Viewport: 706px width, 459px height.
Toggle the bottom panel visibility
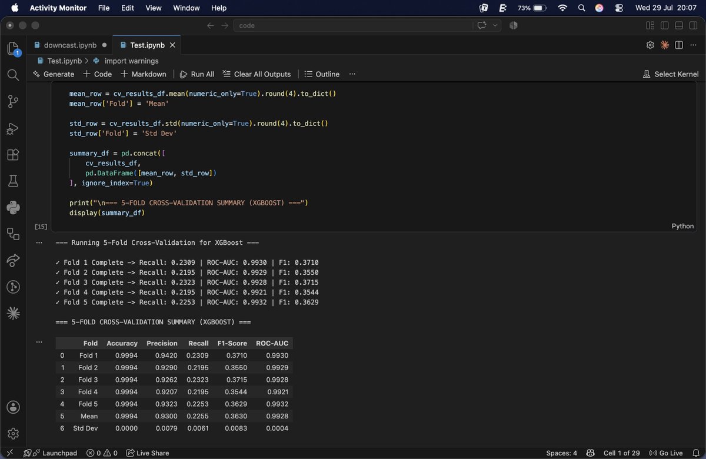click(679, 25)
